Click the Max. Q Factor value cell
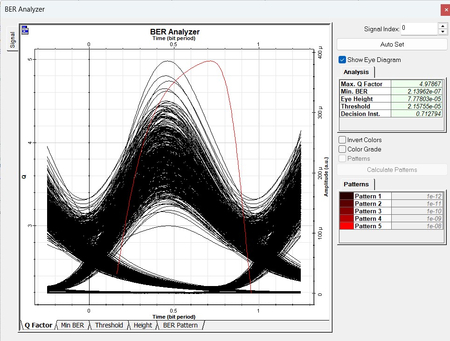The width and height of the screenshot is (450, 341). click(x=416, y=84)
